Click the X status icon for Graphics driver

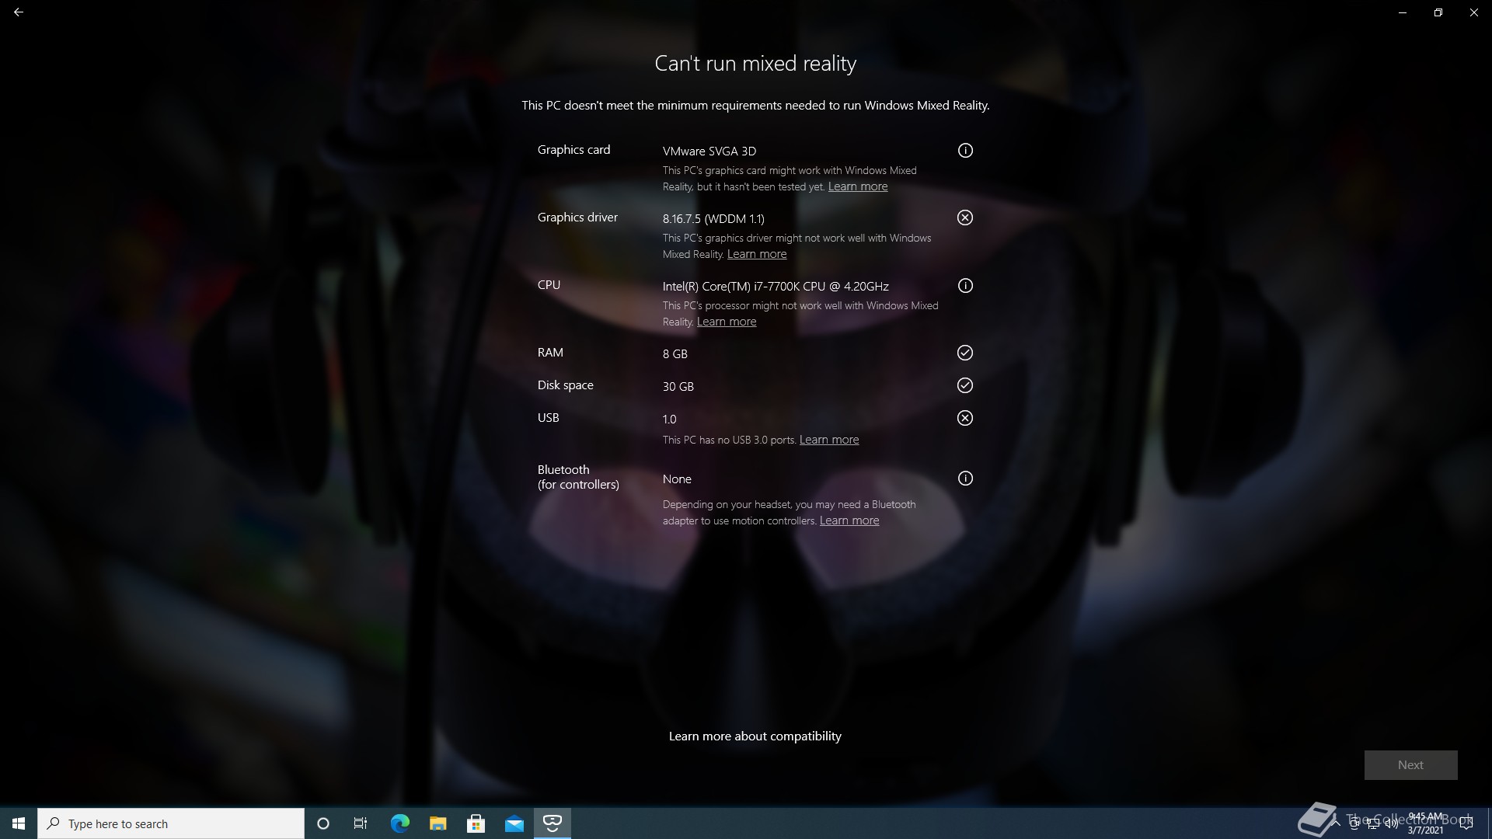pyautogui.click(x=965, y=218)
